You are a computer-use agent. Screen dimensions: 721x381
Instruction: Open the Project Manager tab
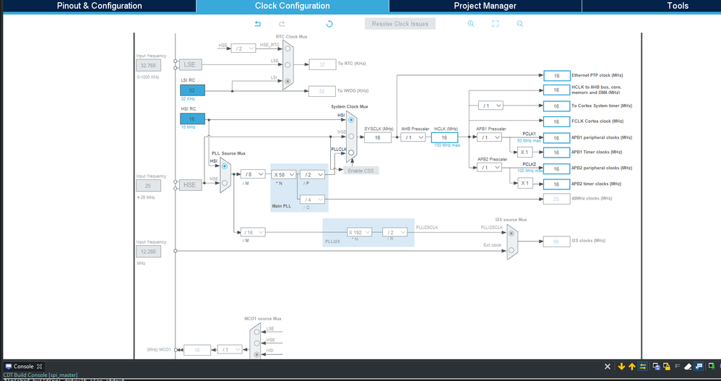tap(485, 6)
